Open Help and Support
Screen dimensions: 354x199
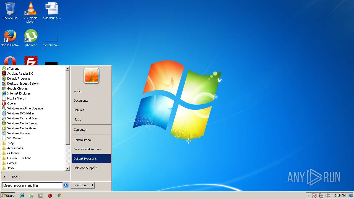pyautogui.click(x=91, y=168)
